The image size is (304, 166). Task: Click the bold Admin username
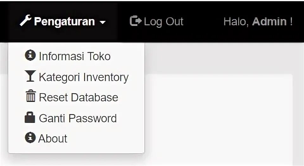click(x=269, y=22)
